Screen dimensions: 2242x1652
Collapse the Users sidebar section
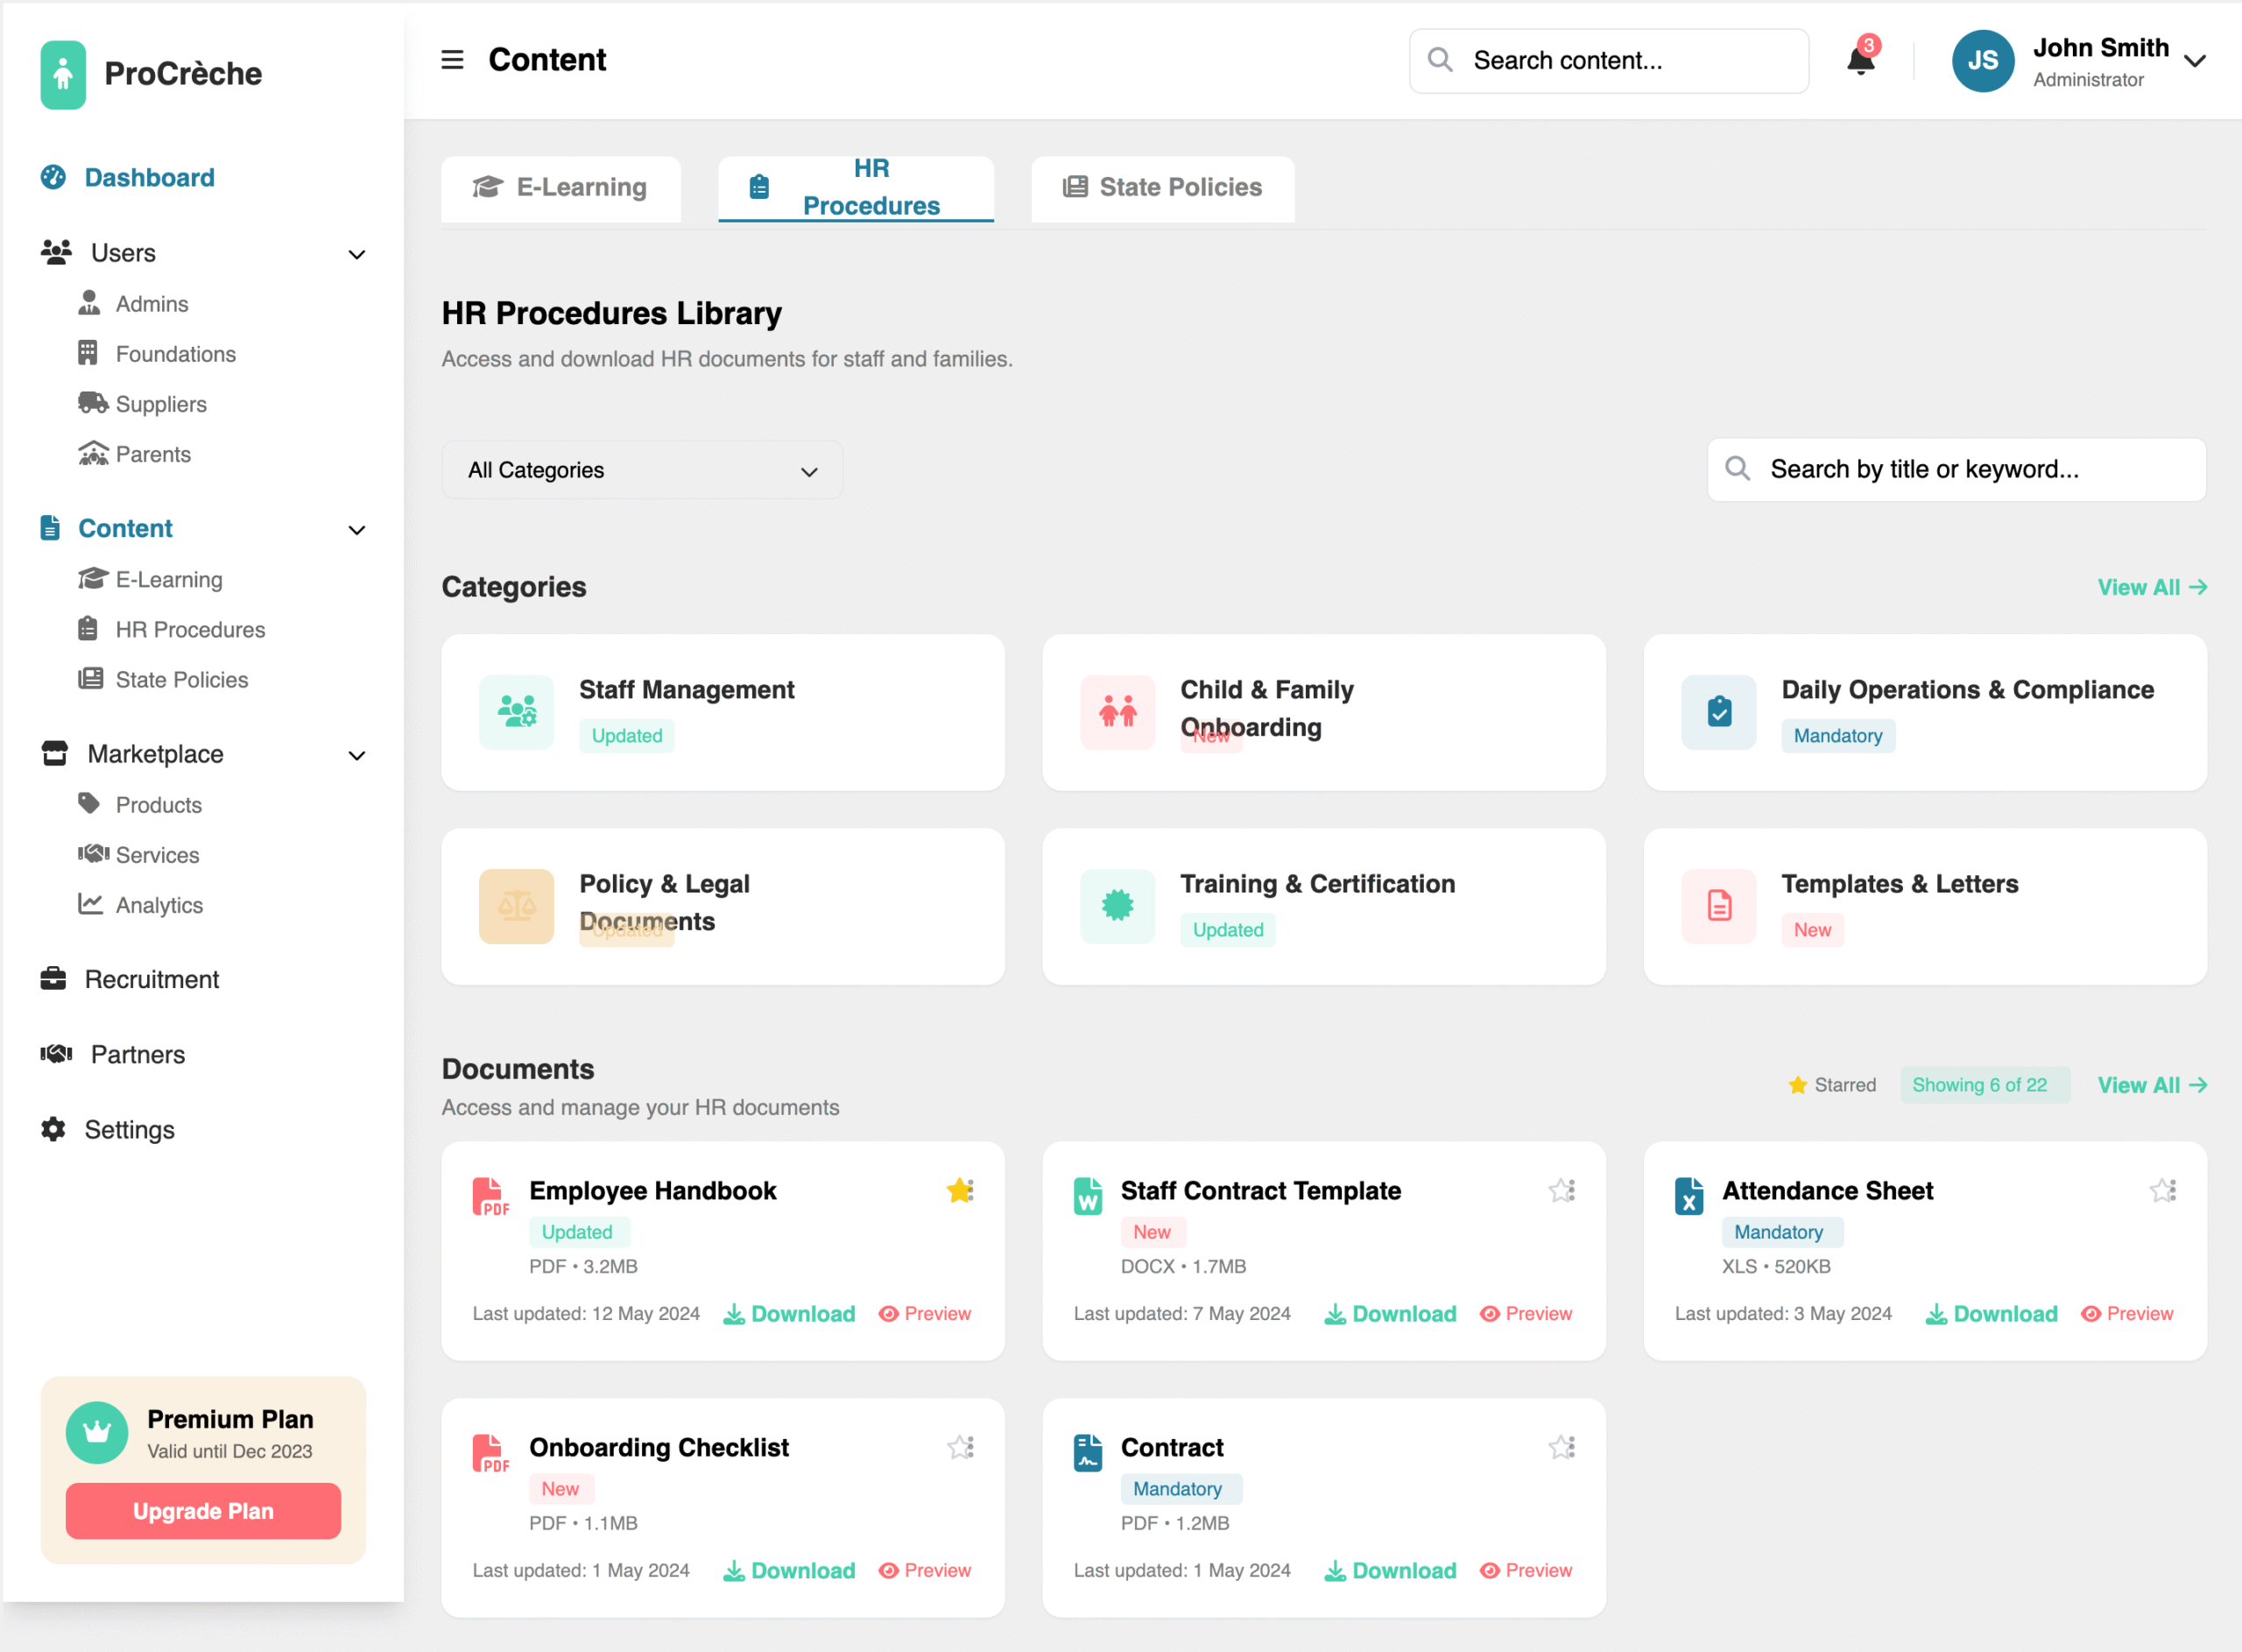pos(356,254)
